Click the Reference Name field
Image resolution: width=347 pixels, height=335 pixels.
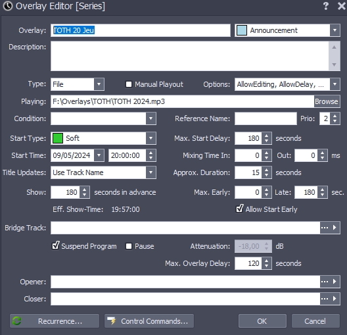click(x=266, y=118)
